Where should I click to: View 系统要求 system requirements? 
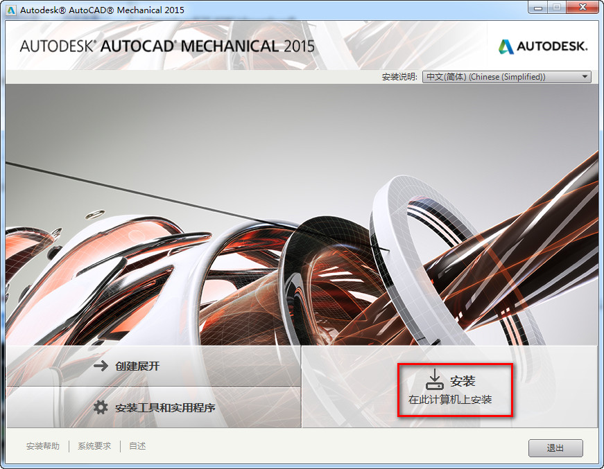click(x=94, y=446)
